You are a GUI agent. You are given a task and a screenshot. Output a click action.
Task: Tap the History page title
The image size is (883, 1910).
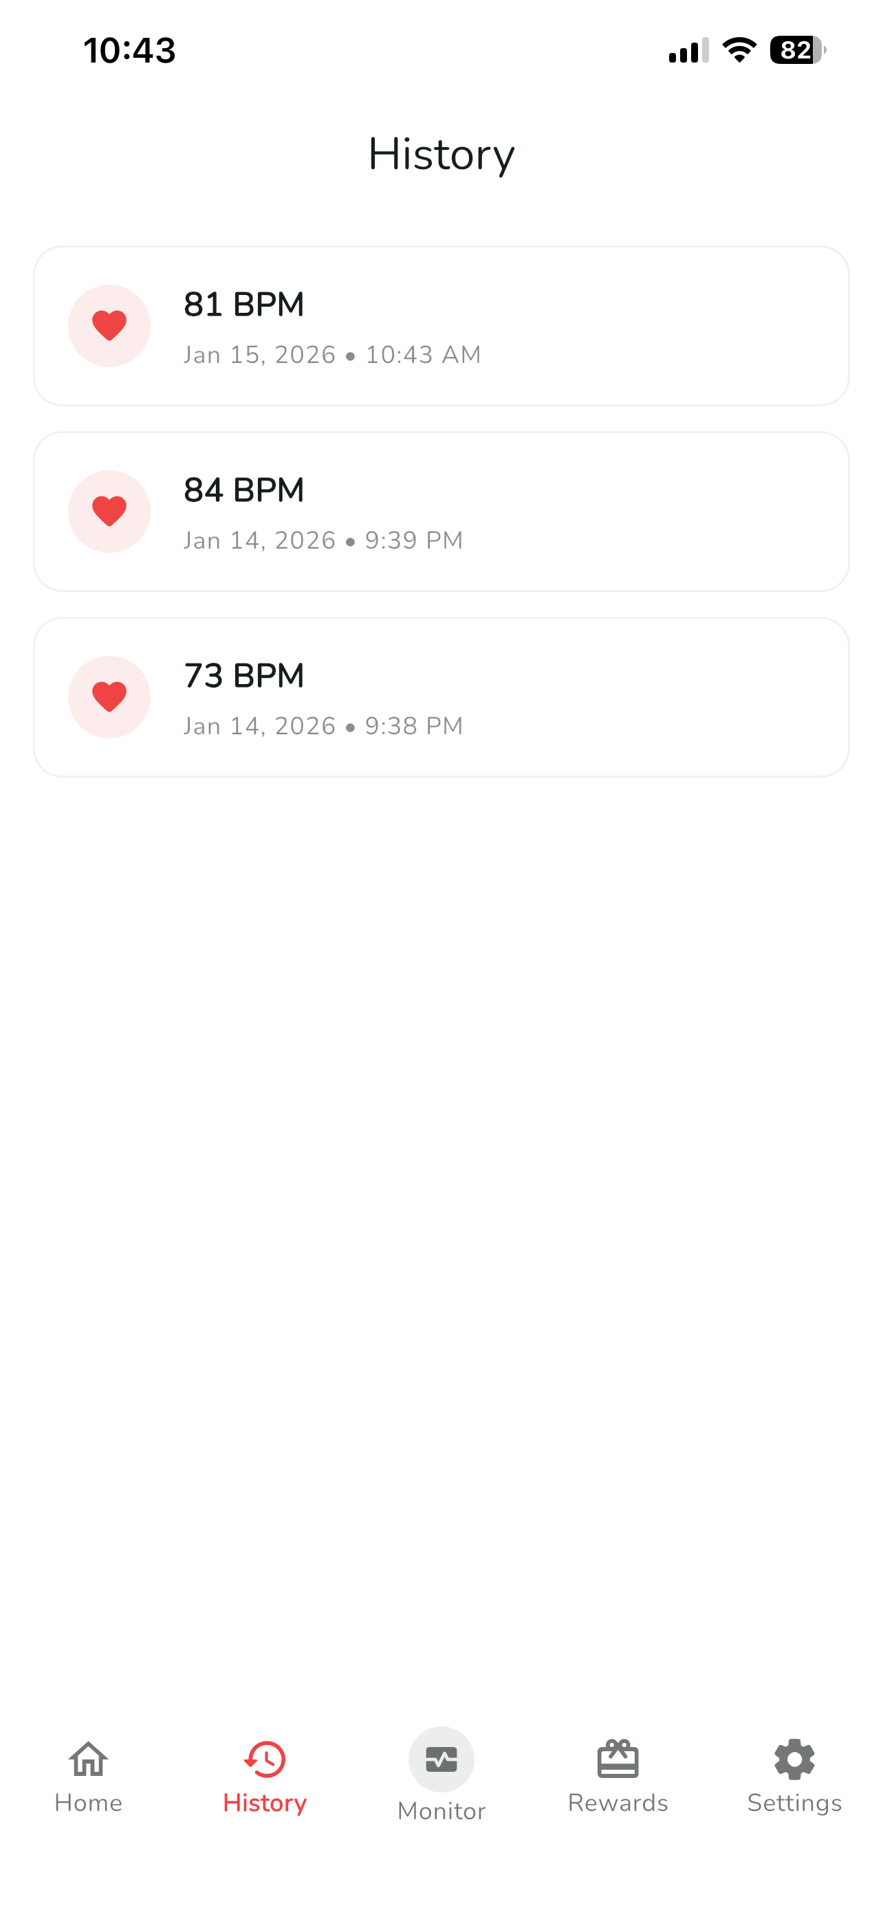pyautogui.click(x=441, y=154)
